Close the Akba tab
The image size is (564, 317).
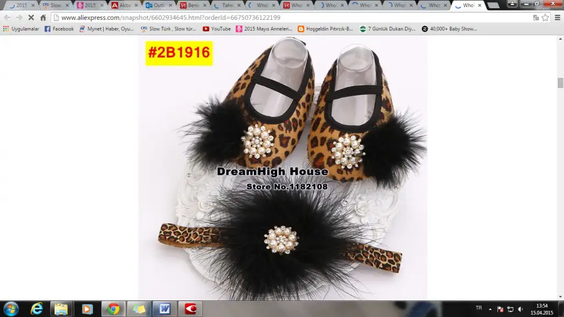click(136, 6)
